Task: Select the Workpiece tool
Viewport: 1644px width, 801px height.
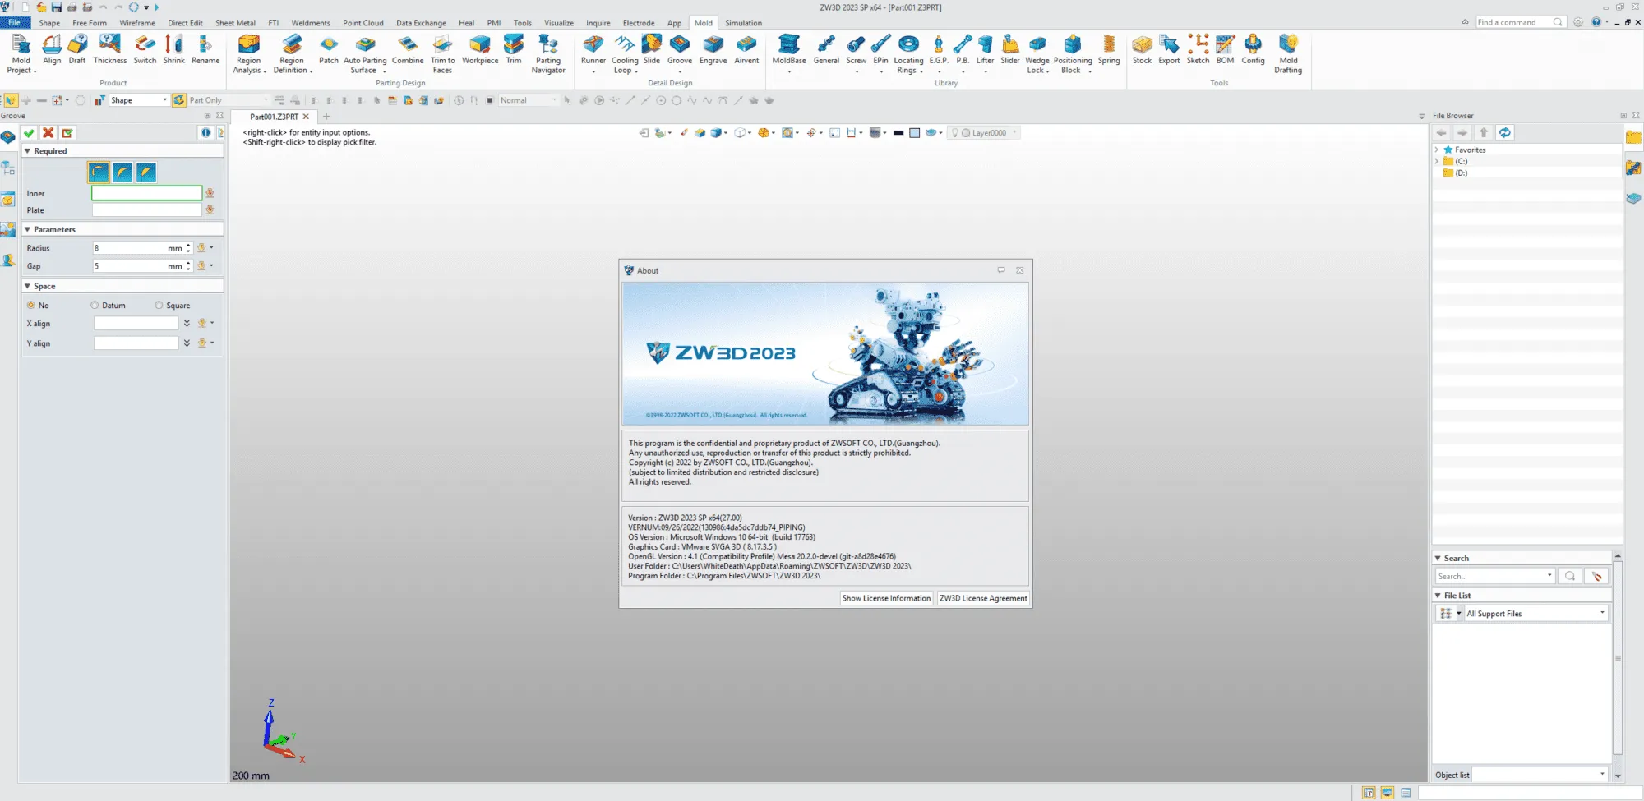Action: 480,49
